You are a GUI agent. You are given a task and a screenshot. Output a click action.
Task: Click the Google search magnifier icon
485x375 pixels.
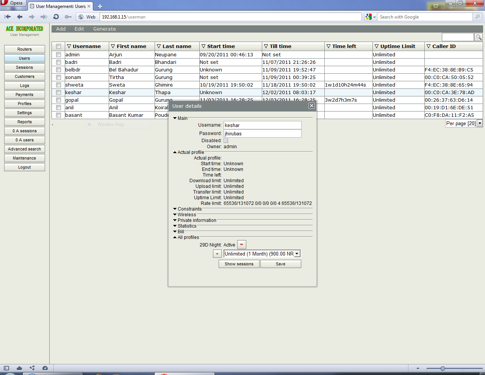click(x=477, y=17)
